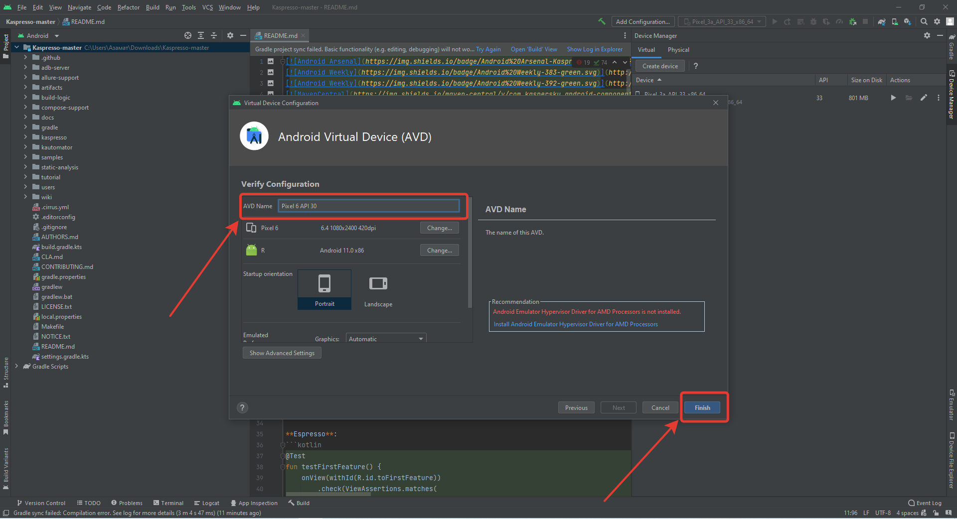This screenshot has width=957, height=519.
Task: Click Try Again in sync failed banner
Action: 488,49
